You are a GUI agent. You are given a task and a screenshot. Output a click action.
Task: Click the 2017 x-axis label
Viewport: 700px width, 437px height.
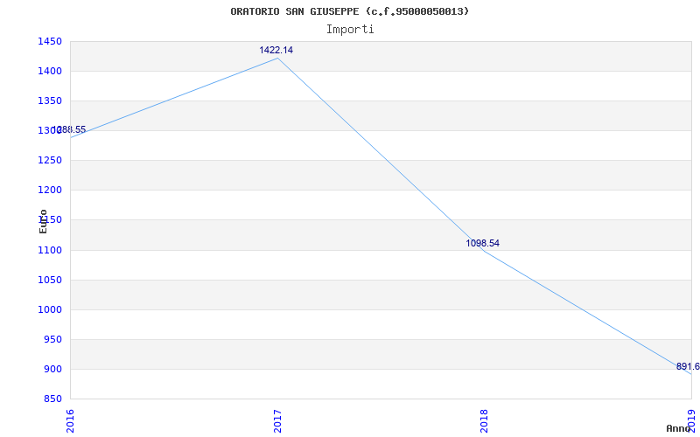coord(277,421)
